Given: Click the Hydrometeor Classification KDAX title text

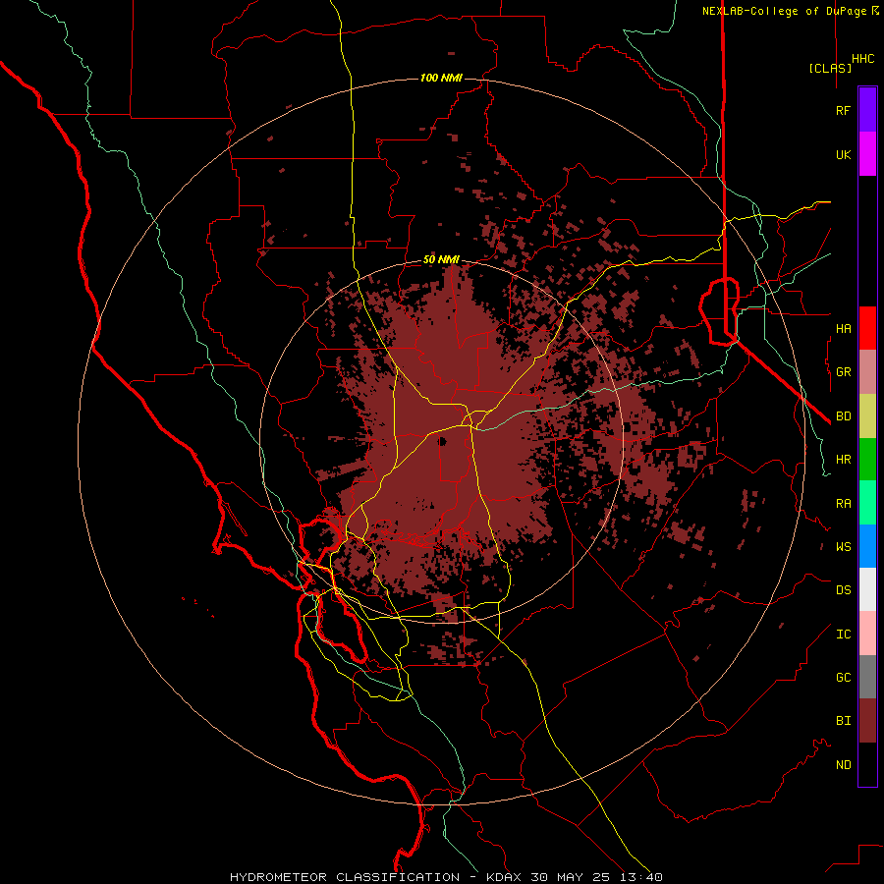Looking at the screenshot, I should pyautogui.click(x=446, y=877).
